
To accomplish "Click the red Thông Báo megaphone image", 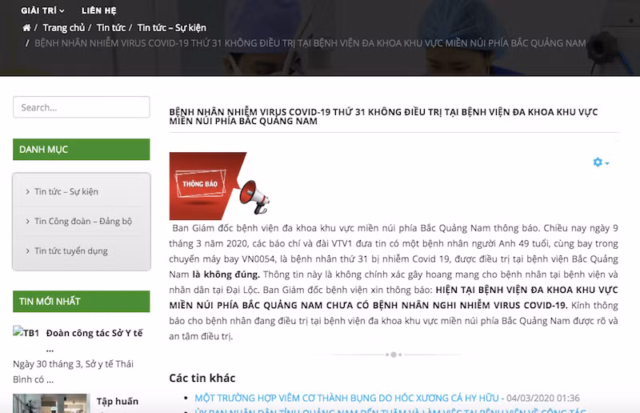I will point(219,186).
